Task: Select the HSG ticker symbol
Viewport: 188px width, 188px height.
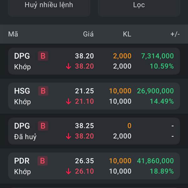Action: coord(22,91)
